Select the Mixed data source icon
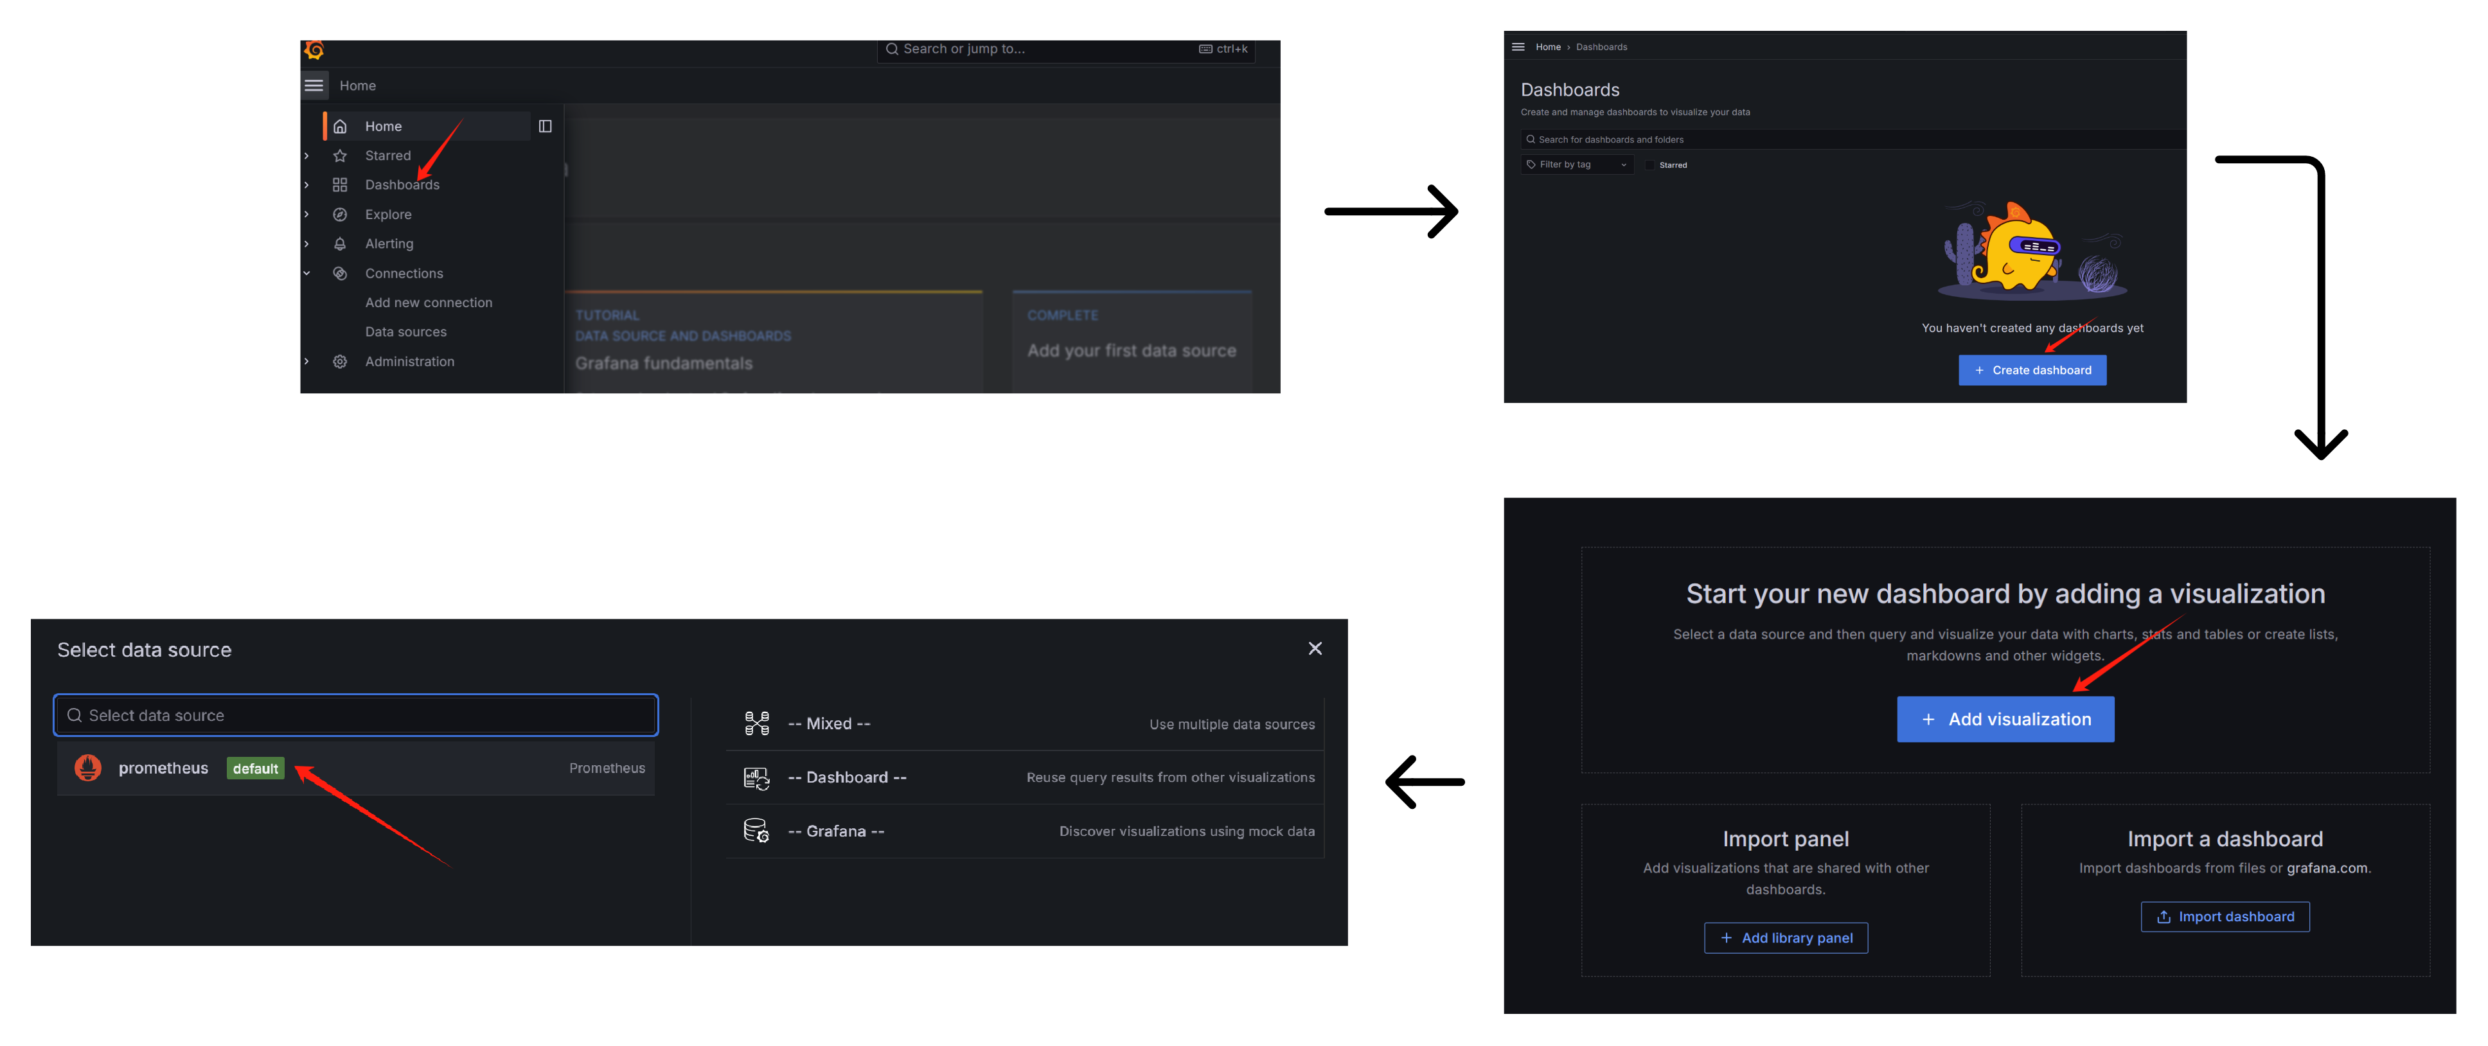The width and height of the screenshot is (2488, 1046). 756,724
